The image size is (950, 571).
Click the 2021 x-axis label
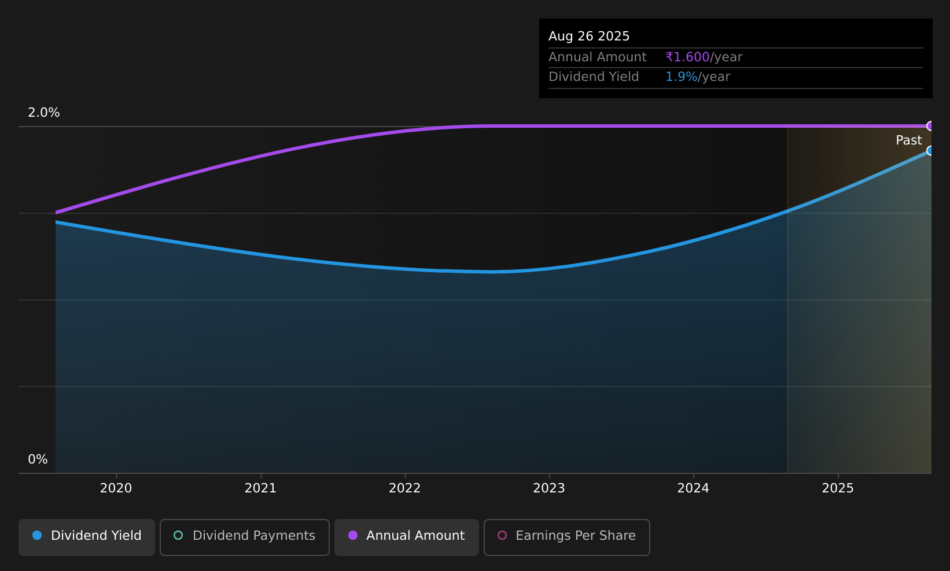coord(261,488)
